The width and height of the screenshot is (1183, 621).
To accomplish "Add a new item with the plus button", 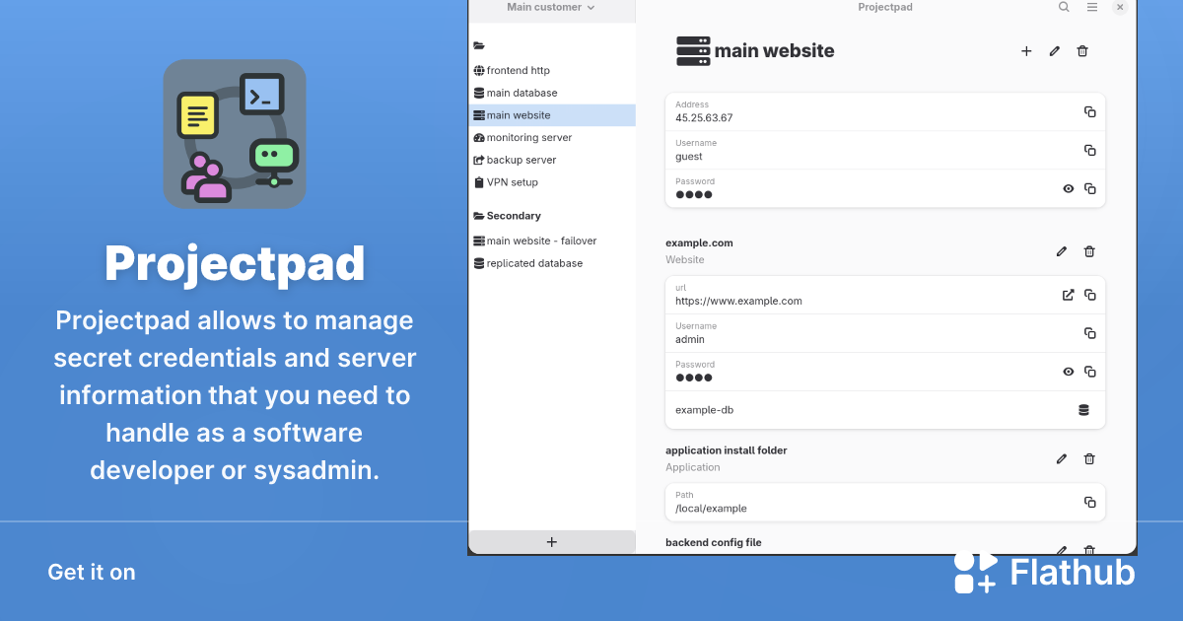I will point(1026,50).
